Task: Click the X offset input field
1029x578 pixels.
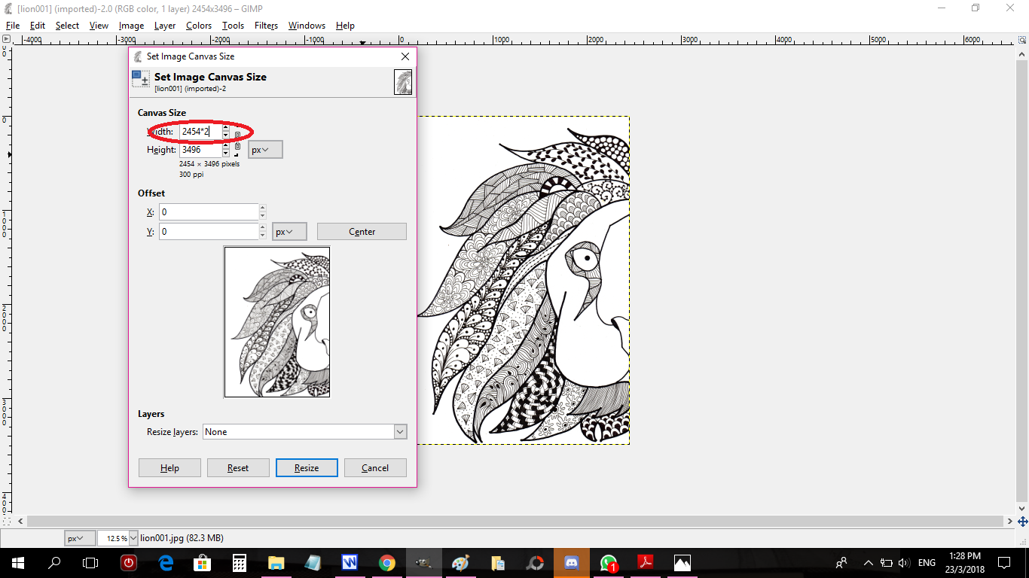Action: (209, 212)
